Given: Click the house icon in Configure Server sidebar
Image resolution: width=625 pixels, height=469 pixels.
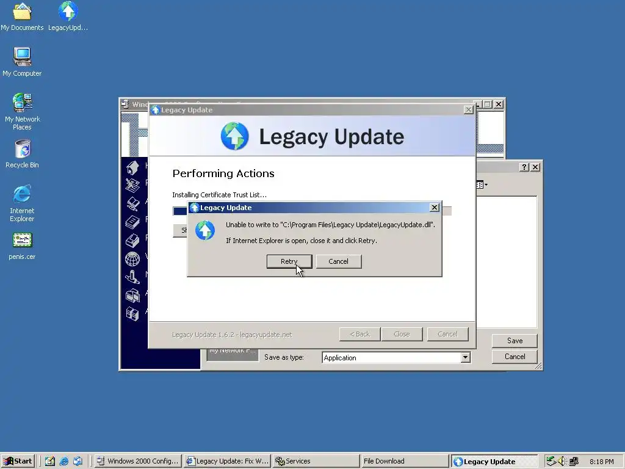Looking at the screenshot, I should tap(132, 167).
